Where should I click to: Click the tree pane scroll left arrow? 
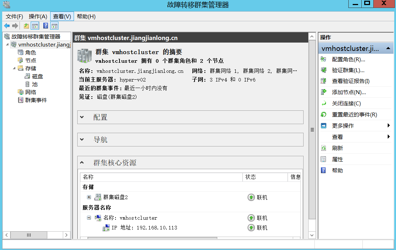coord(6,235)
